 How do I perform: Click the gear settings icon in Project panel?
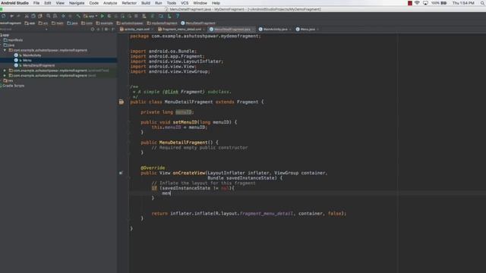coord(106,29)
